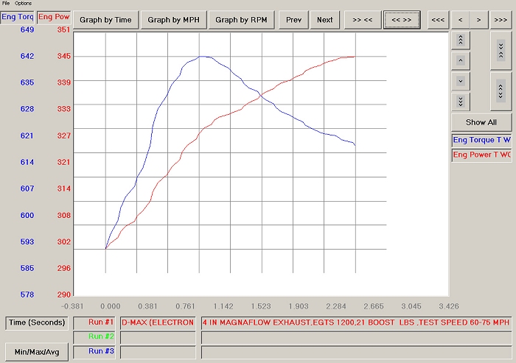The width and height of the screenshot is (516, 363).
Task: Select the Eng Pow channel tab
Action: point(54,17)
